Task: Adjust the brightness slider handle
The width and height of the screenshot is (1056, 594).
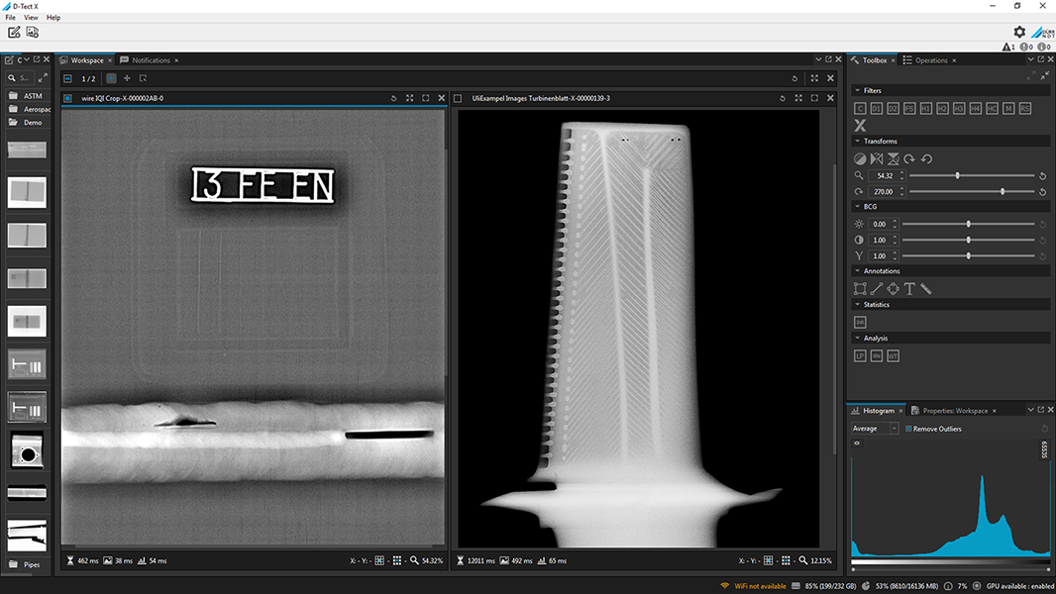Action: (969, 224)
